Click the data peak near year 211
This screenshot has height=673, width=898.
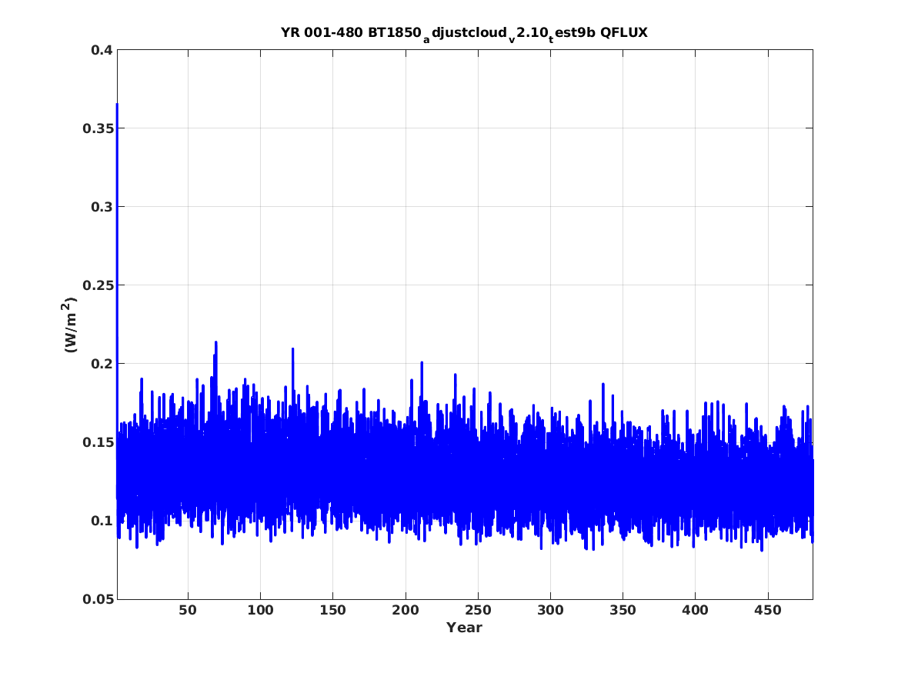(x=422, y=364)
